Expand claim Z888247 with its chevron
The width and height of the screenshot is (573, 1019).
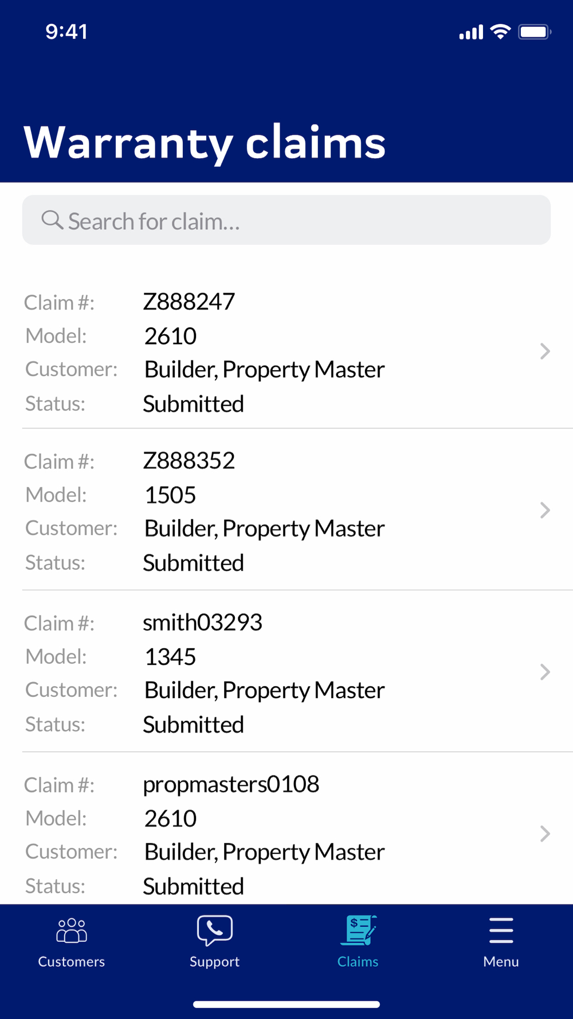545,351
